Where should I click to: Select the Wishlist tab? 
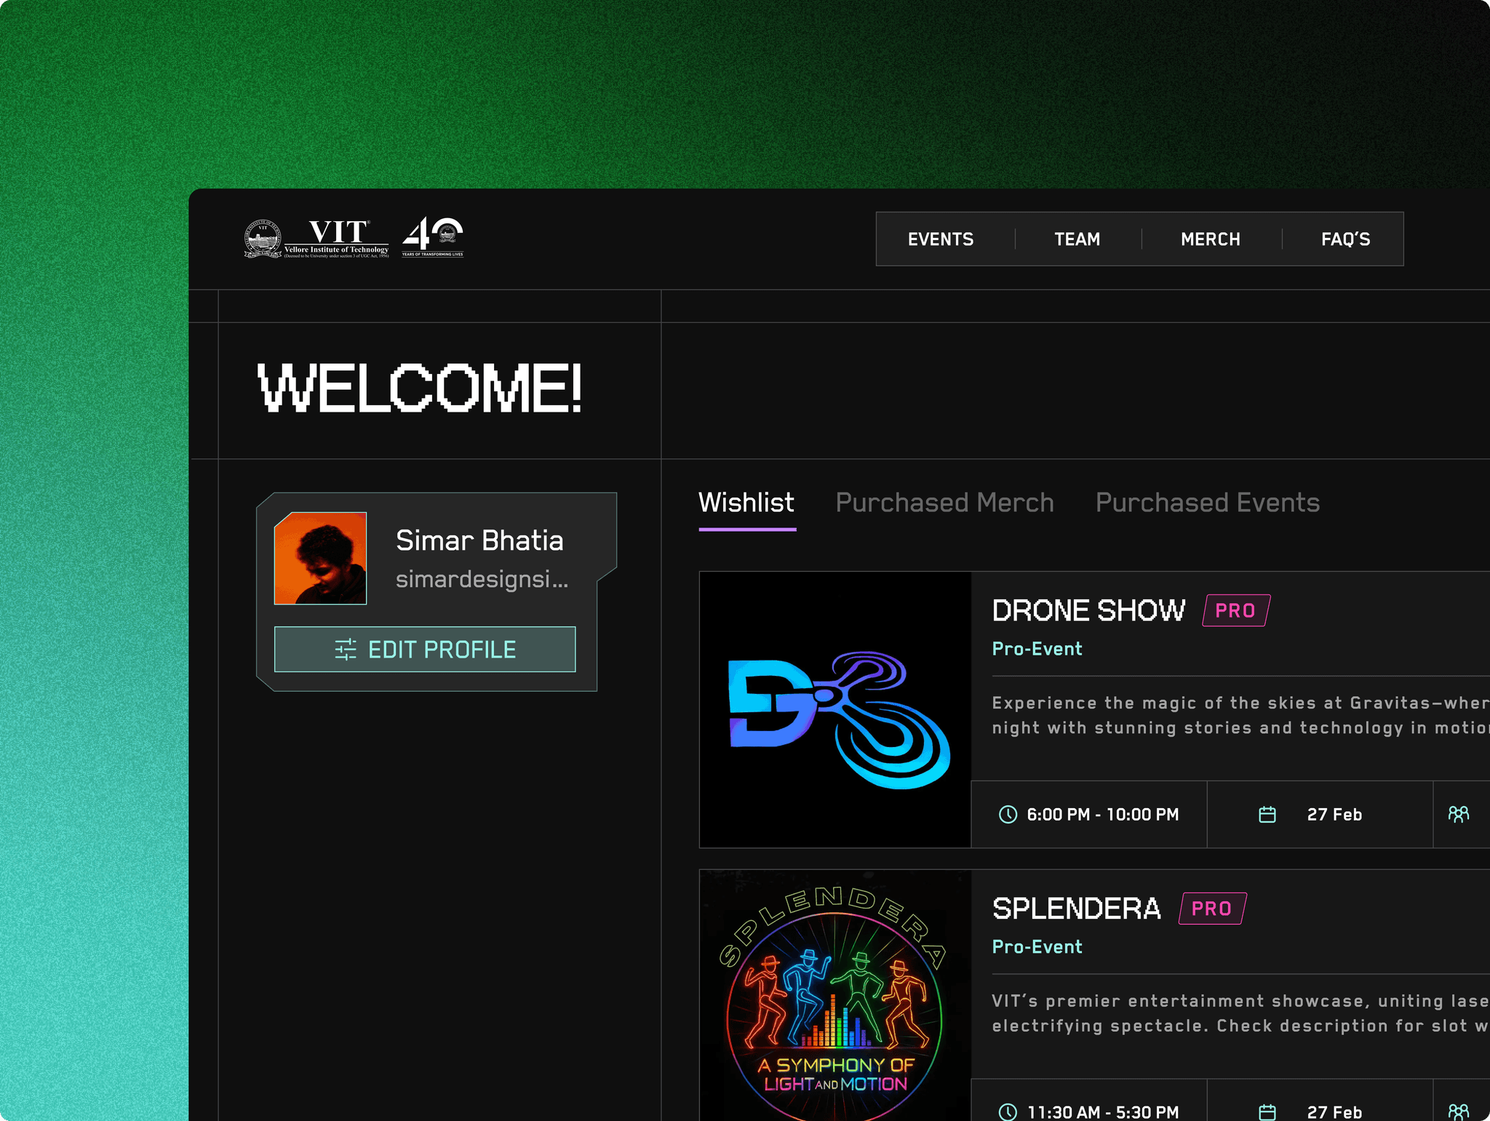coord(746,503)
